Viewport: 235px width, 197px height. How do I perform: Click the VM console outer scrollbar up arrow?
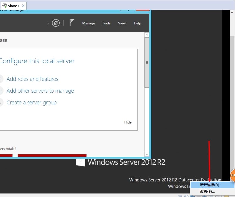232,12
